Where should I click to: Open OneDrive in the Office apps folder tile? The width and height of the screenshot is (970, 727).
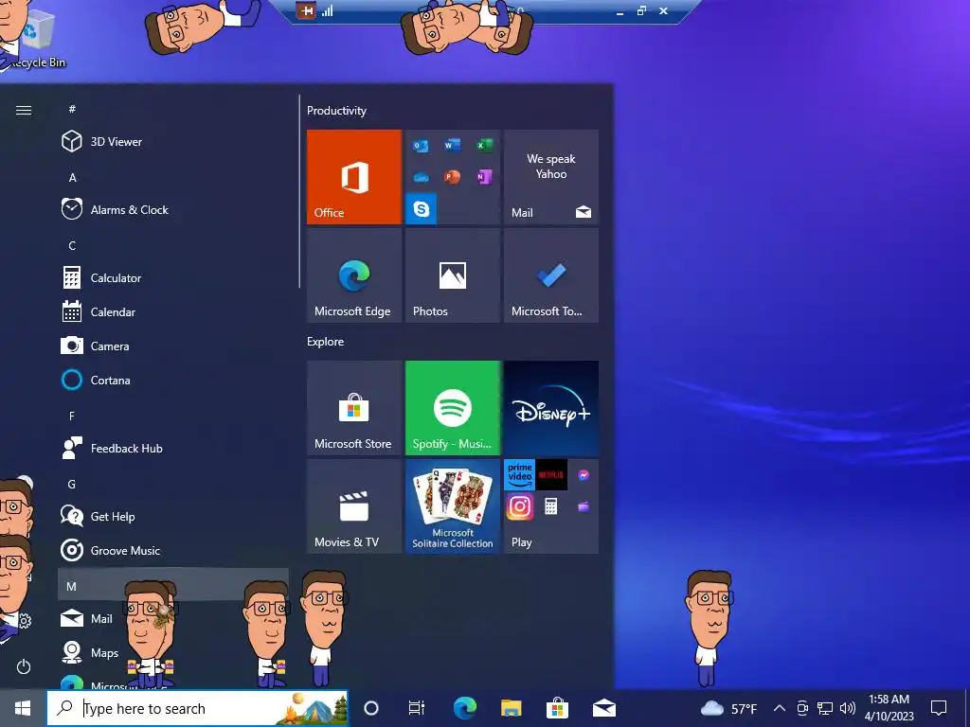tap(421, 177)
